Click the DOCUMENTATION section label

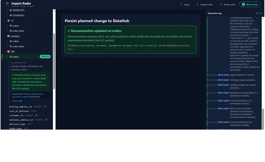18,63
